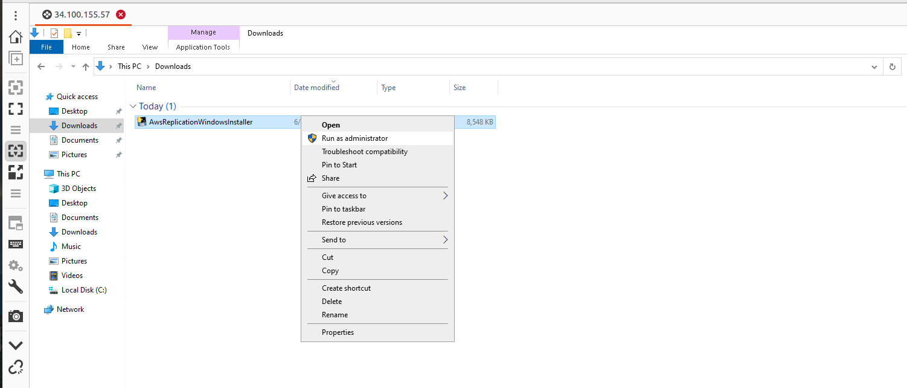907x388 pixels.
Task: Select the AwsReplicationWindowsInstaller file
Action: (200, 122)
